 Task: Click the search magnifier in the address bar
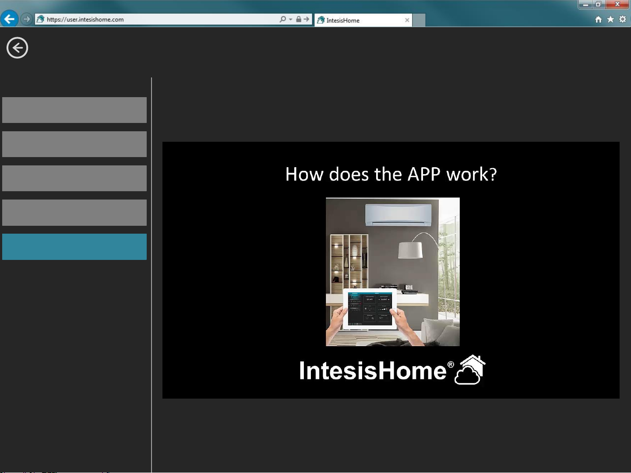coord(283,19)
